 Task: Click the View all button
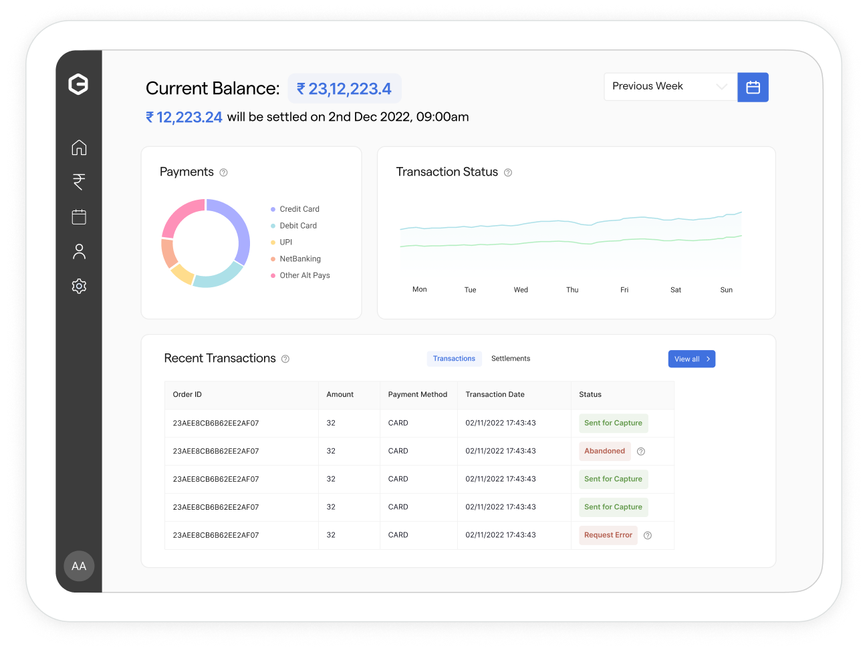(691, 359)
